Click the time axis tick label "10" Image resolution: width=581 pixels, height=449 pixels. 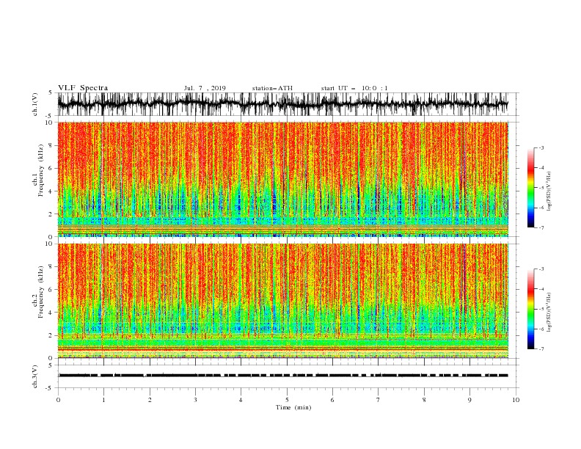coord(516,400)
